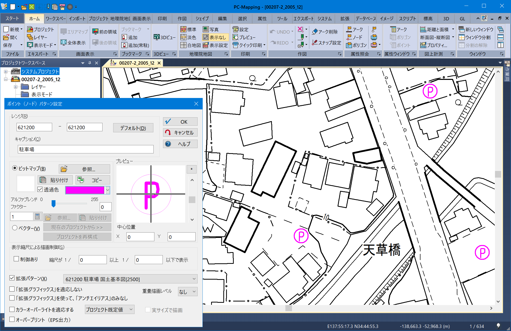
Task: Click the bitmap 参照... browse button
Action: coord(84,169)
